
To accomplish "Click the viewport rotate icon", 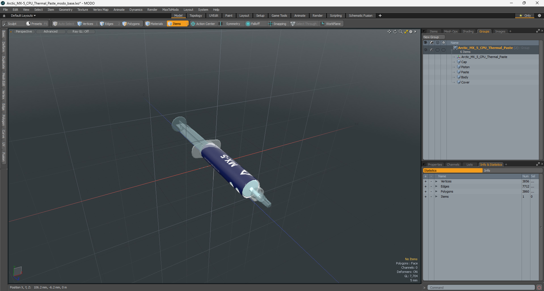I will (395, 32).
